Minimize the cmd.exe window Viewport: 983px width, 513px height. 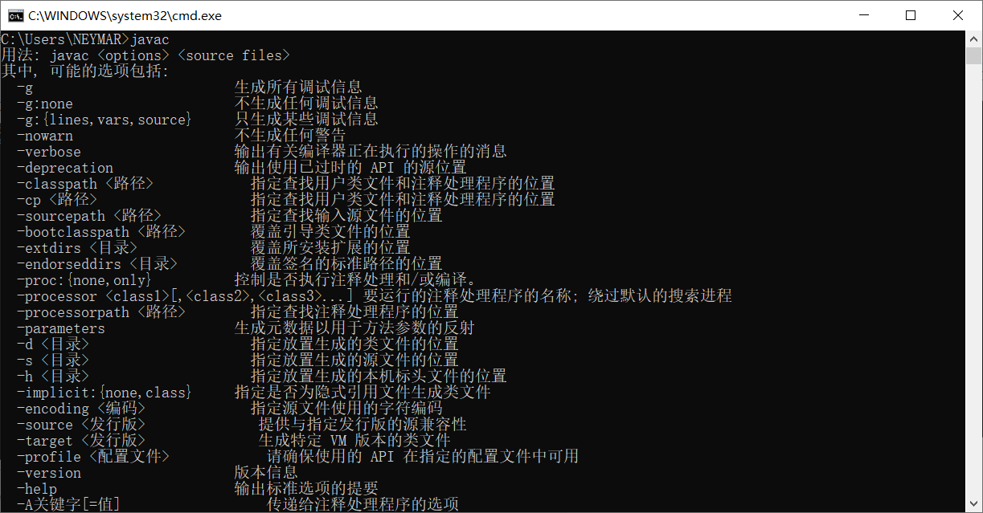[x=863, y=15]
